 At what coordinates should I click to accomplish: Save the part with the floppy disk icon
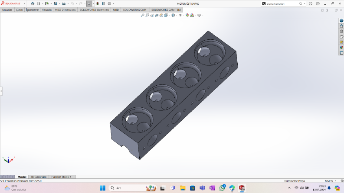(55, 3)
